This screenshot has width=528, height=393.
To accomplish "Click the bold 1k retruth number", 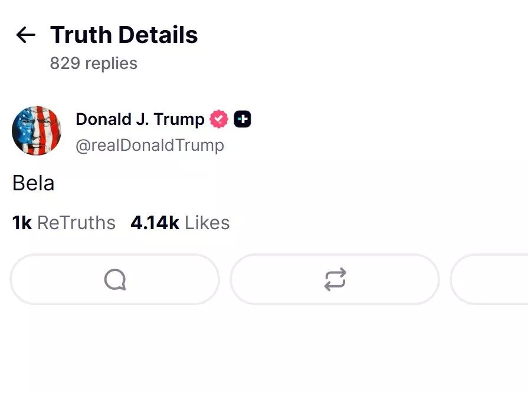I will (x=22, y=223).
